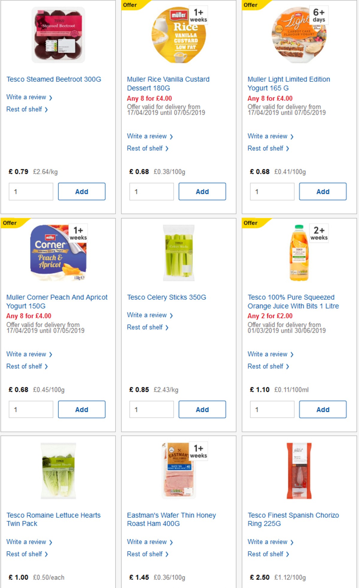The image size is (359, 588).
Task: Add Tesco Pure Squeezed Orange Juice
Action: pos(323,409)
